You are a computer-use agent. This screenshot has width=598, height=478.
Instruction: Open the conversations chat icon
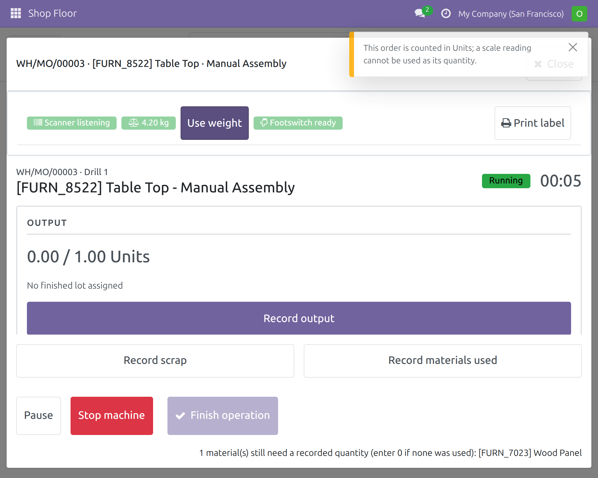420,13
